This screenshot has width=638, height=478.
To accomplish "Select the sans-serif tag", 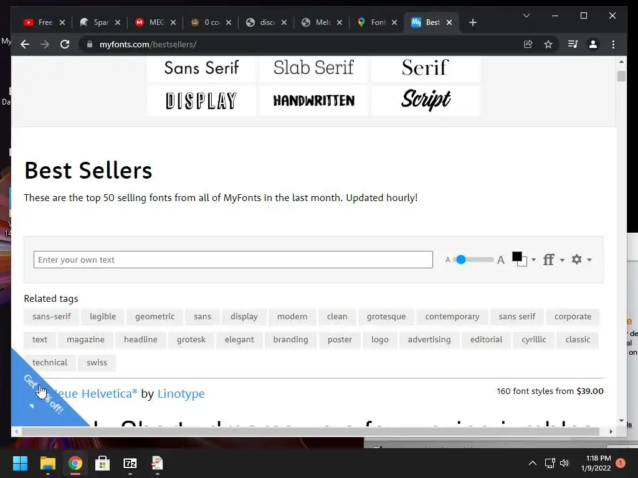I will (52, 317).
